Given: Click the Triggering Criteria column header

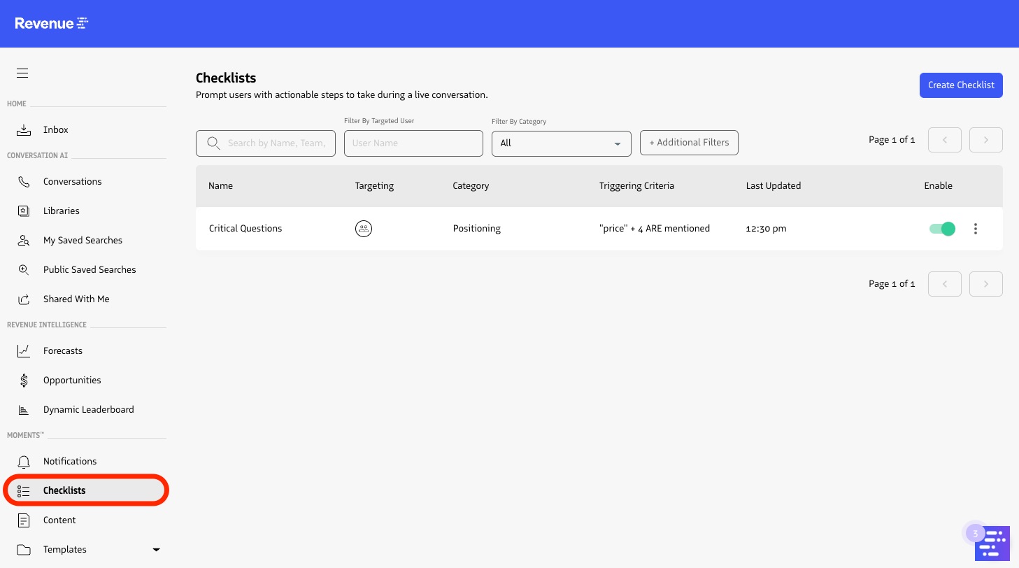Looking at the screenshot, I should (x=636, y=185).
